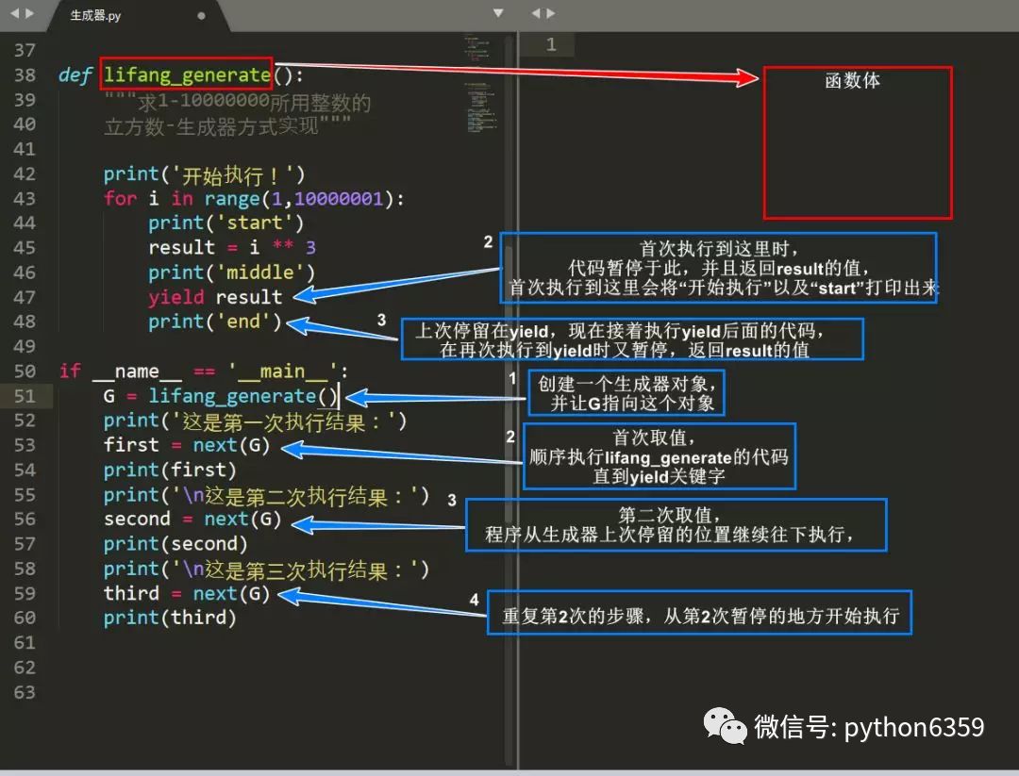
Task: Click the next tab arrow in right pane
Action: tap(551, 13)
